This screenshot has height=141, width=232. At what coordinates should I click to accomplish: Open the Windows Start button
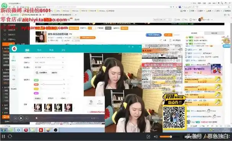click(3, 130)
